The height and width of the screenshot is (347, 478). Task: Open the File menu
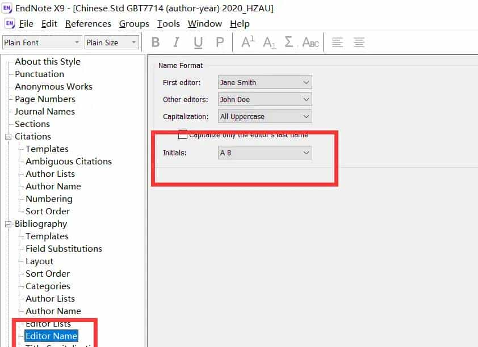[26, 23]
